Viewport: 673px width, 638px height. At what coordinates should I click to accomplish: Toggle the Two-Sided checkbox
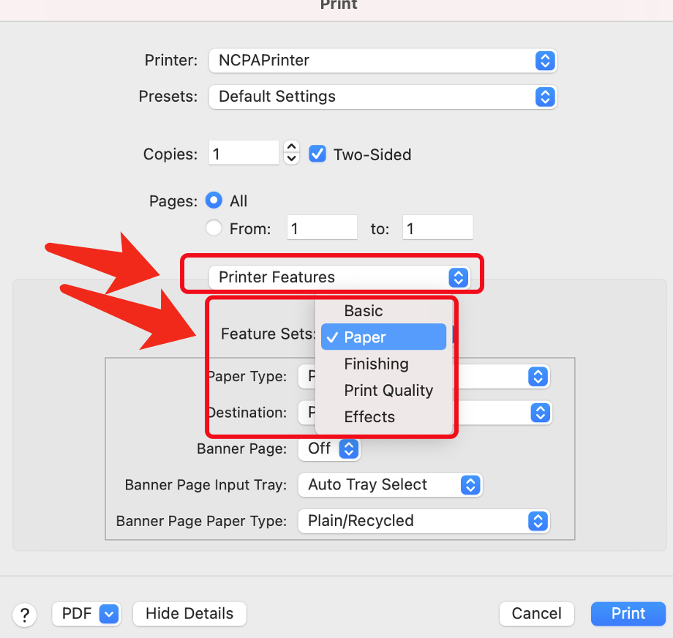[317, 154]
